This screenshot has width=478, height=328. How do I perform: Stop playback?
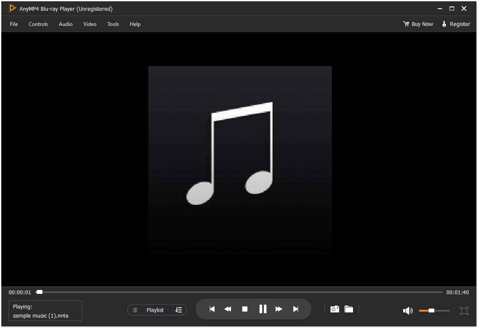(x=244, y=309)
